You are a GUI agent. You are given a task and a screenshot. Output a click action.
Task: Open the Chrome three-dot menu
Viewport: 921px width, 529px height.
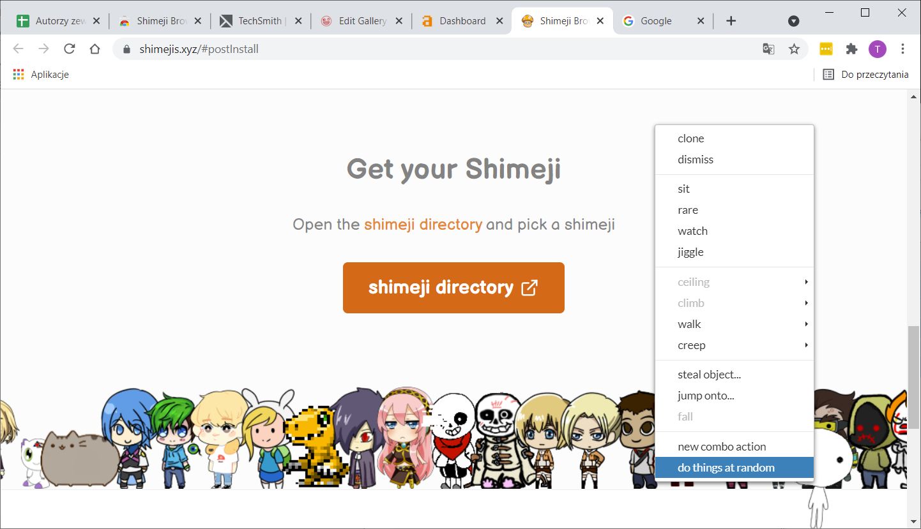pos(902,49)
